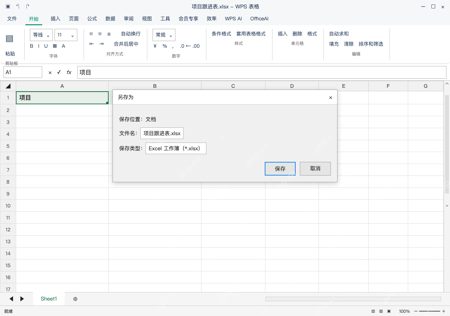Click the zoom slider in the status bar
450x316 pixels.
coord(430,311)
